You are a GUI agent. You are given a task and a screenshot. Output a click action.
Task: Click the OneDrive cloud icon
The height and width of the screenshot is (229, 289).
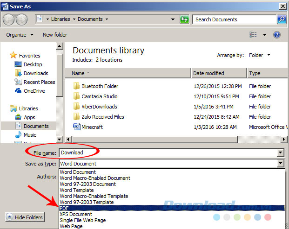tap(18, 91)
